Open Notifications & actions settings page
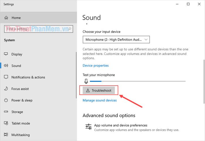 tap(28, 77)
